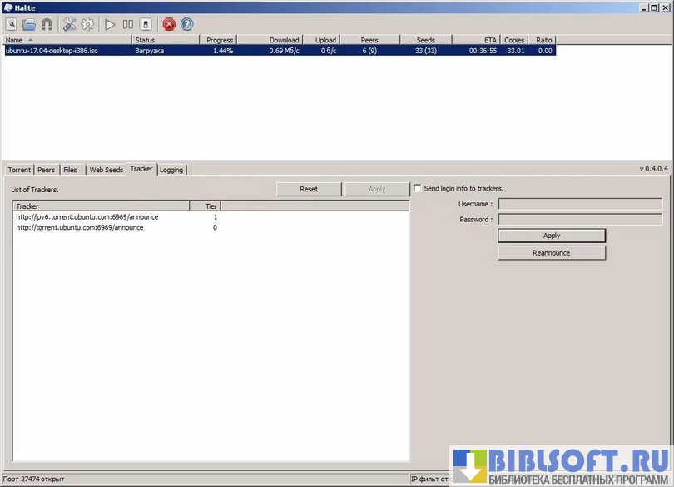This screenshot has height=487, width=674.
Task: Pause torrents with the pause icon
Action: click(x=127, y=24)
